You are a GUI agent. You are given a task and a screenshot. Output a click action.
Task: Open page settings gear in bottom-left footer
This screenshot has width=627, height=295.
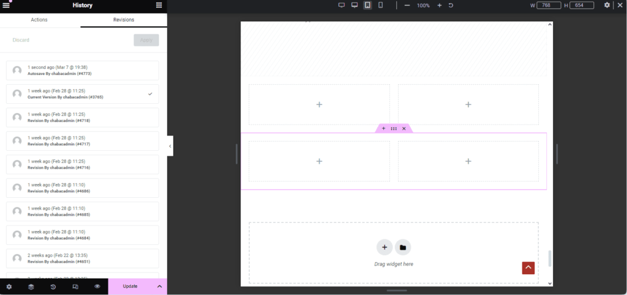tap(9, 286)
